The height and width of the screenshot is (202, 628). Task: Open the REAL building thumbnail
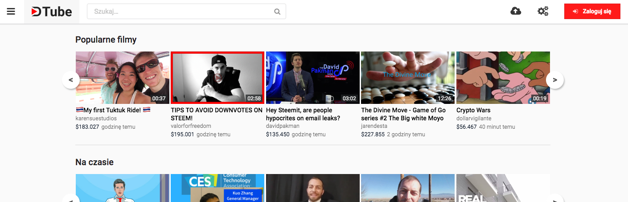[503, 188]
